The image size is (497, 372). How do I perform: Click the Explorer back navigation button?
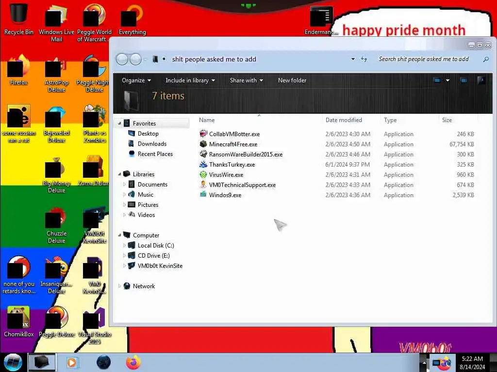[x=122, y=59]
